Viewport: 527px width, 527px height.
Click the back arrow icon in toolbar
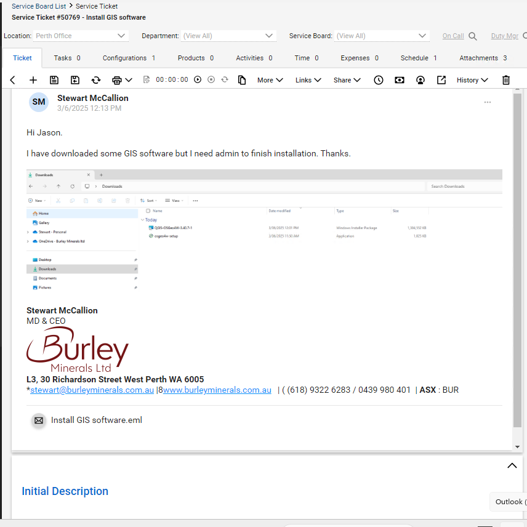click(x=13, y=80)
